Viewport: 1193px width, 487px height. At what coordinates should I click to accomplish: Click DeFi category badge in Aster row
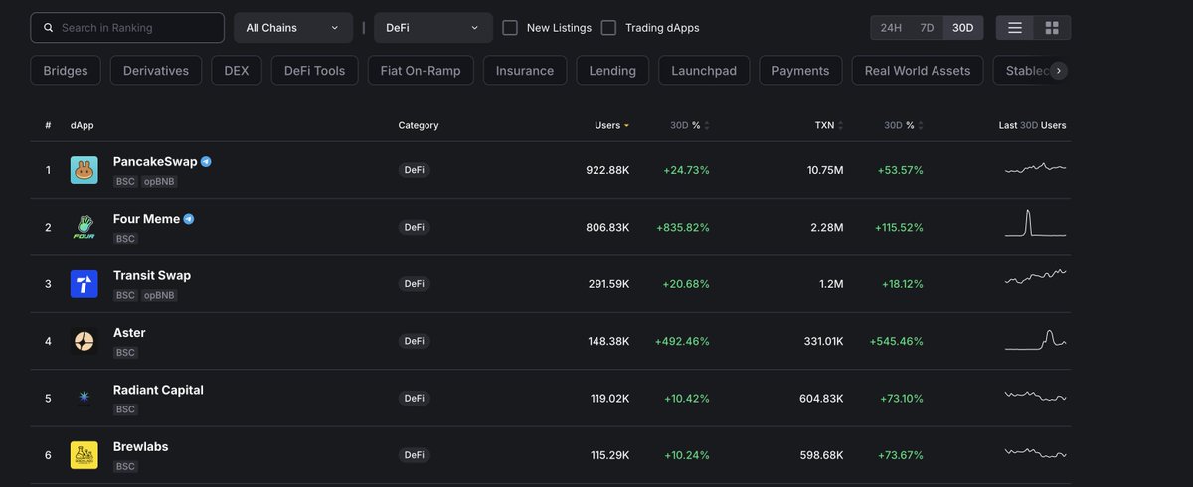pos(414,341)
